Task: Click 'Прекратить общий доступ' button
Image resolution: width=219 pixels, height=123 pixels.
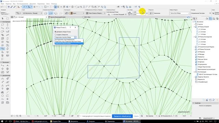Action: coord(123,116)
